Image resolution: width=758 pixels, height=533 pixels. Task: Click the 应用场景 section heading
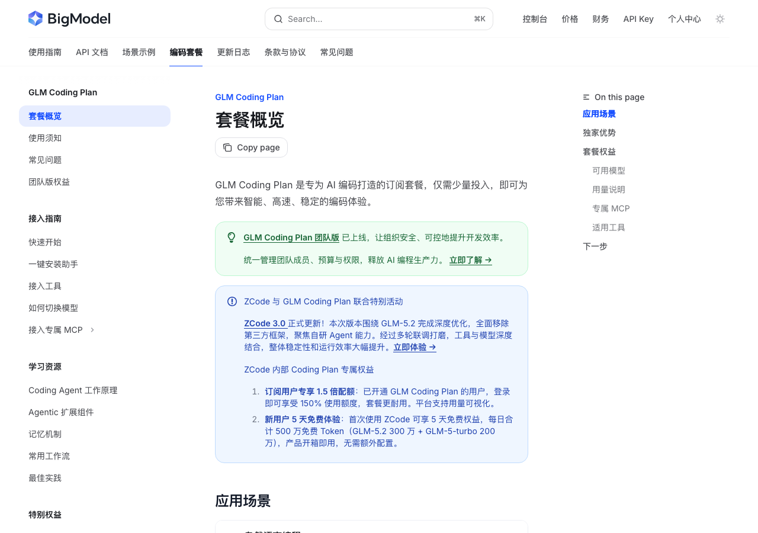pyautogui.click(x=243, y=501)
